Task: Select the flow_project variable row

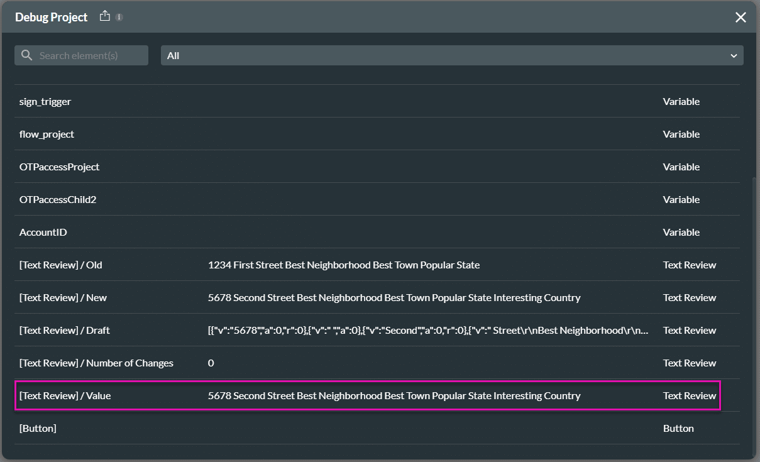Action: click(x=47, y=134)
